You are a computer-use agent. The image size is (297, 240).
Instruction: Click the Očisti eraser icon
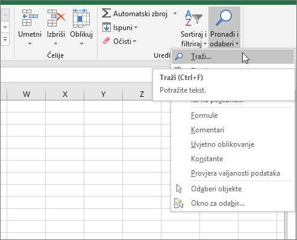click(107, 41)
